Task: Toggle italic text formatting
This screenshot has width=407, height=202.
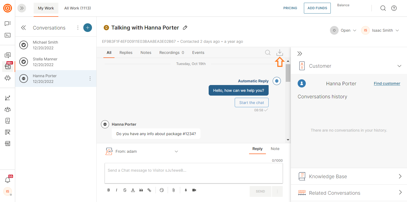Action: pos(117,190)
